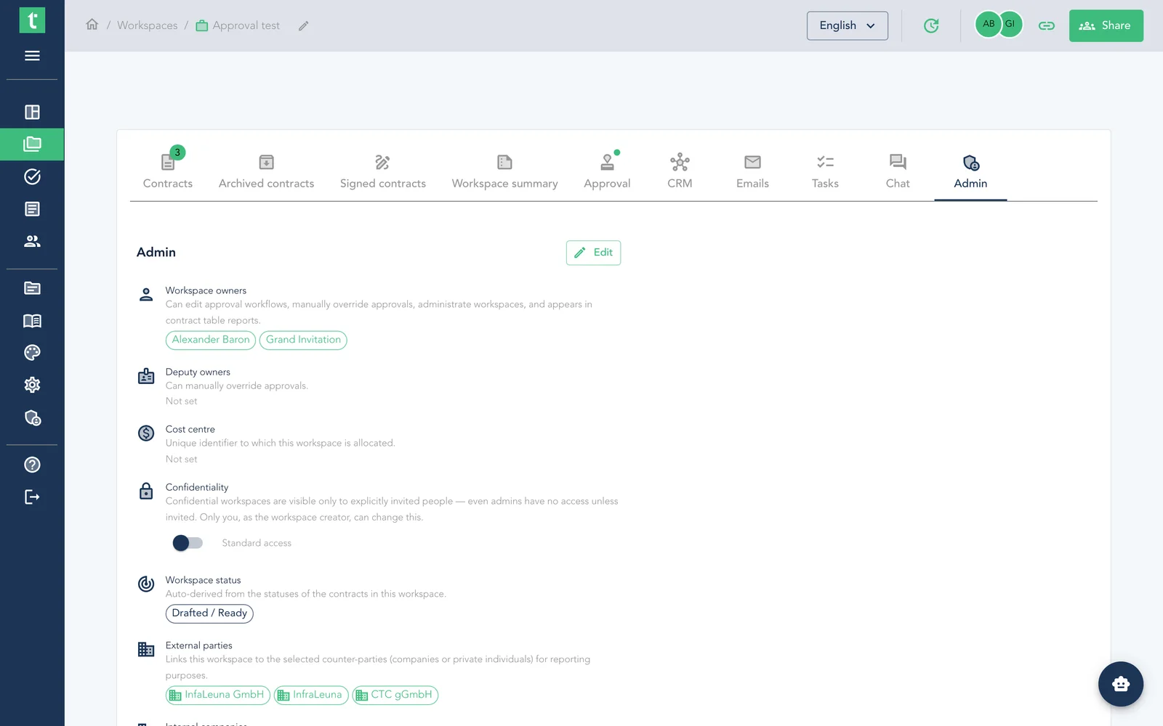Click the Workspace owners person icon
Screen dimensions: 1163x726
pos(146,295)
